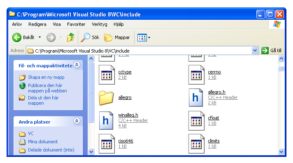Click the folder icon beside VC
The image size is (293, 163).
22,134
